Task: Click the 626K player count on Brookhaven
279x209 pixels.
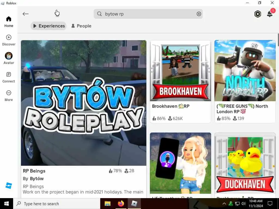Action: point(175,118)
